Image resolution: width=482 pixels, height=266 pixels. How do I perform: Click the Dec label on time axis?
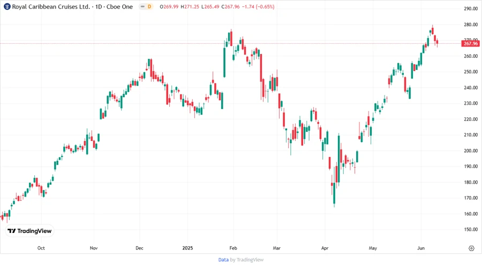pyautogui.click(x=139, y=248)
